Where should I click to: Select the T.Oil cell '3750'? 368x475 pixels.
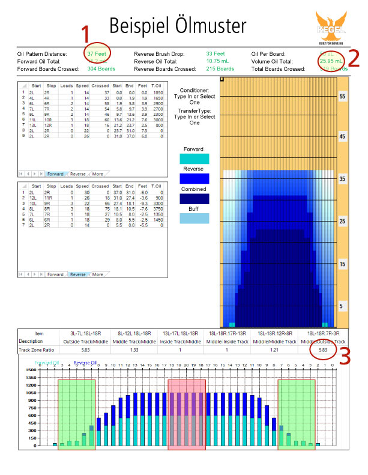(x=158, y=209)
